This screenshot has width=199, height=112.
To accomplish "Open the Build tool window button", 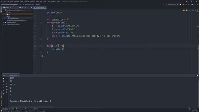I will pyautogui.click(x=36, y=109).
